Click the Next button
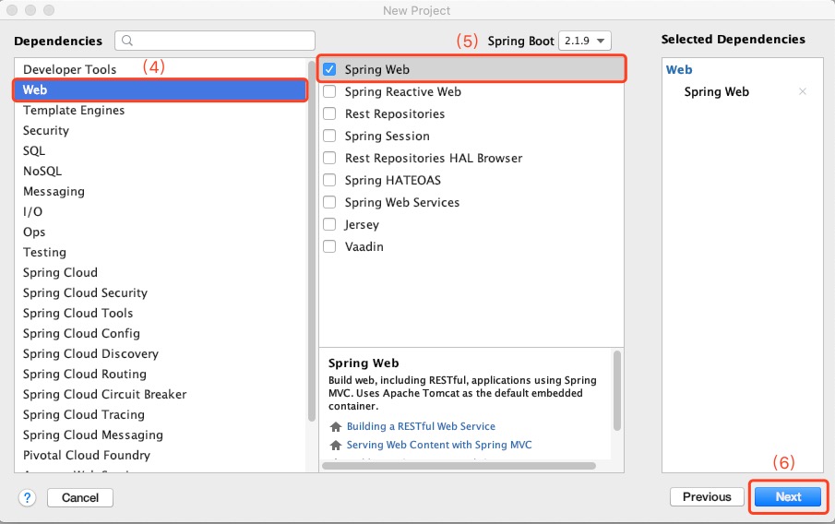The width and height of the screenshot is (835, 524). point(788,497)
